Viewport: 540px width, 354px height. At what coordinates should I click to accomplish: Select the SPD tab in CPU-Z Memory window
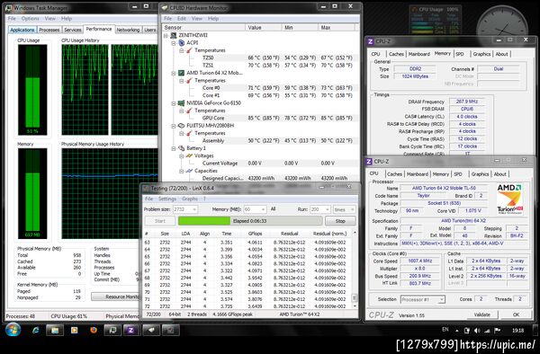460,54
